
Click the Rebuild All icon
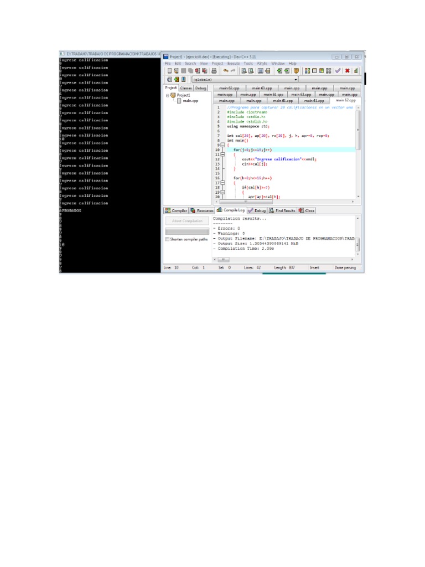(x=328, y=71)
